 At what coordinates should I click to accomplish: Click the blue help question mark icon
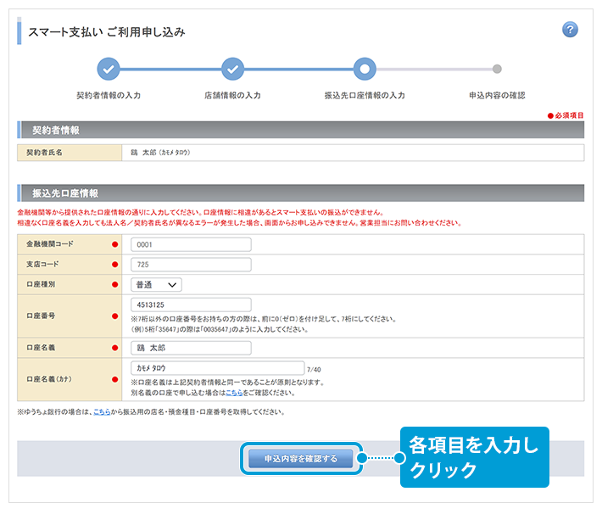[570, 30]
